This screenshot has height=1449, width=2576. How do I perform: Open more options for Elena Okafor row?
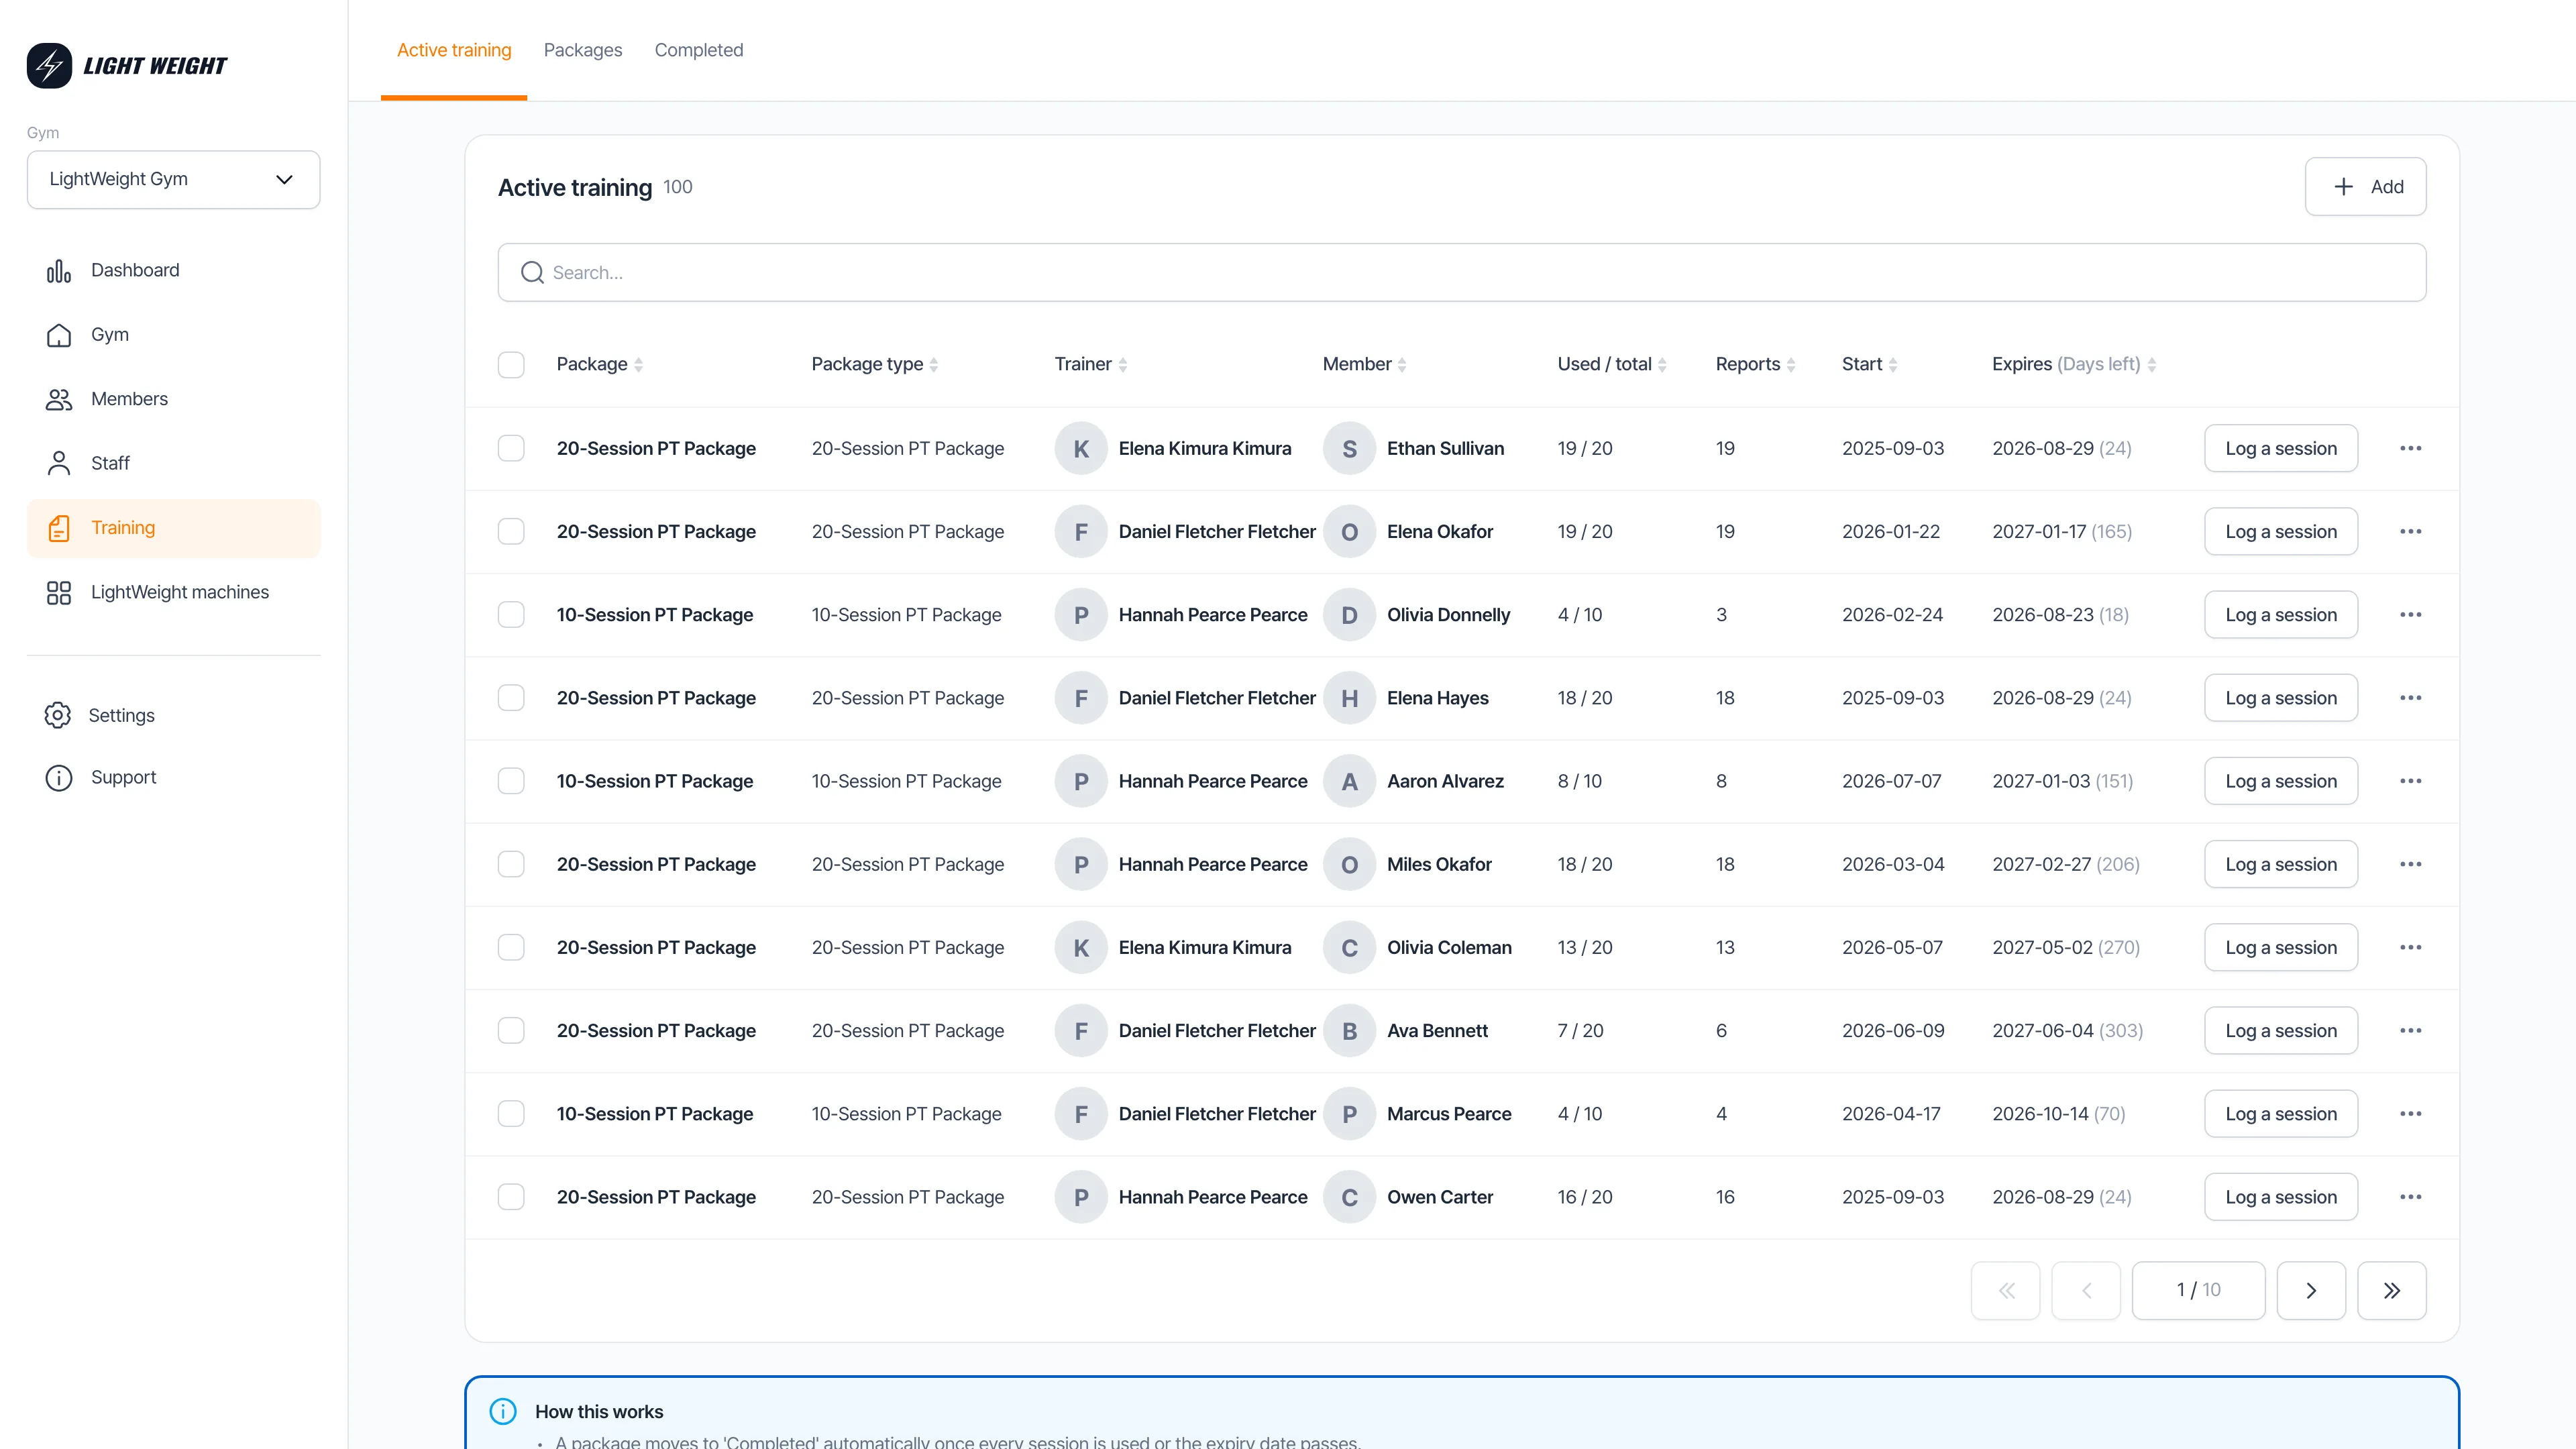[x=2411, y=532]
